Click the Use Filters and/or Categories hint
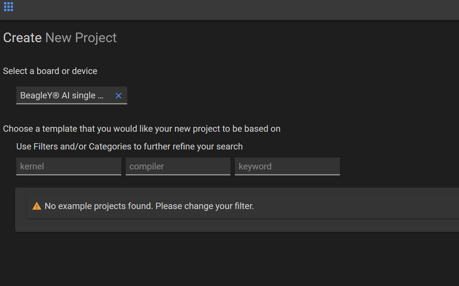 pos(129,147)
